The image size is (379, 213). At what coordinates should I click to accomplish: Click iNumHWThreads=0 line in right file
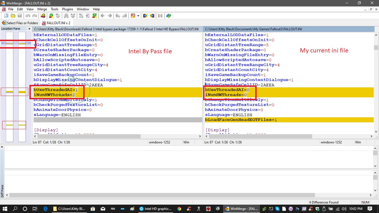pos(226,95)
